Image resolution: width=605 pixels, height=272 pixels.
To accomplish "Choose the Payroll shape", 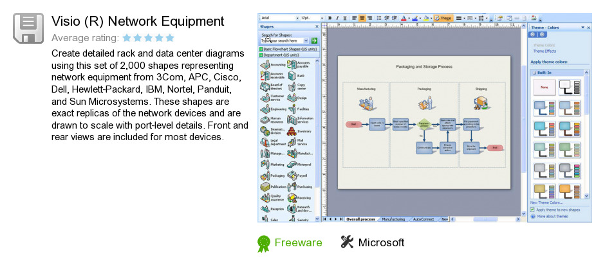I will pos(297,176).
